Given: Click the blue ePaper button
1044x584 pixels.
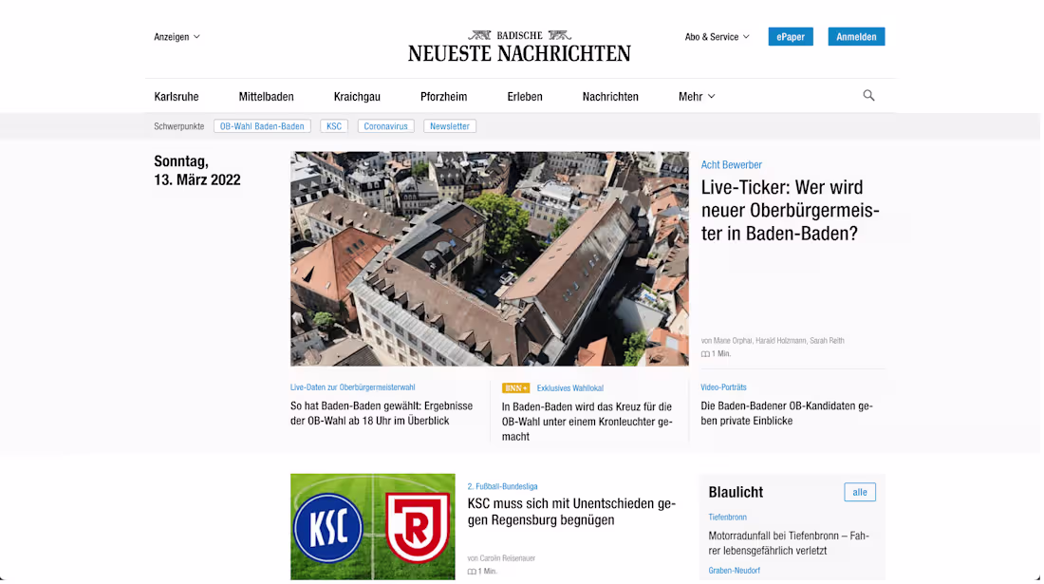Looking at the screenshot, I should click(790, 36).
